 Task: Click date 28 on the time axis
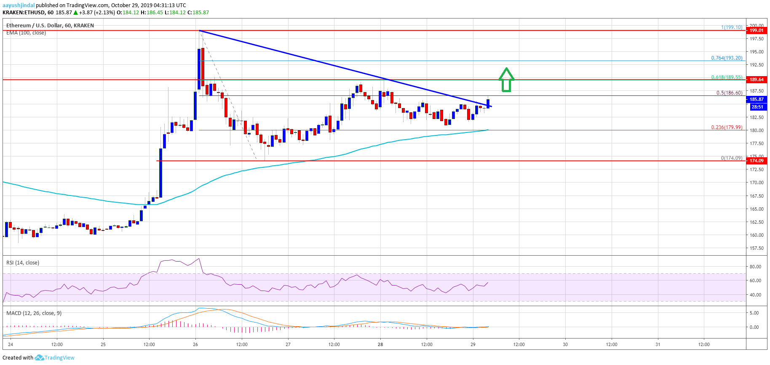click(380, 344)
